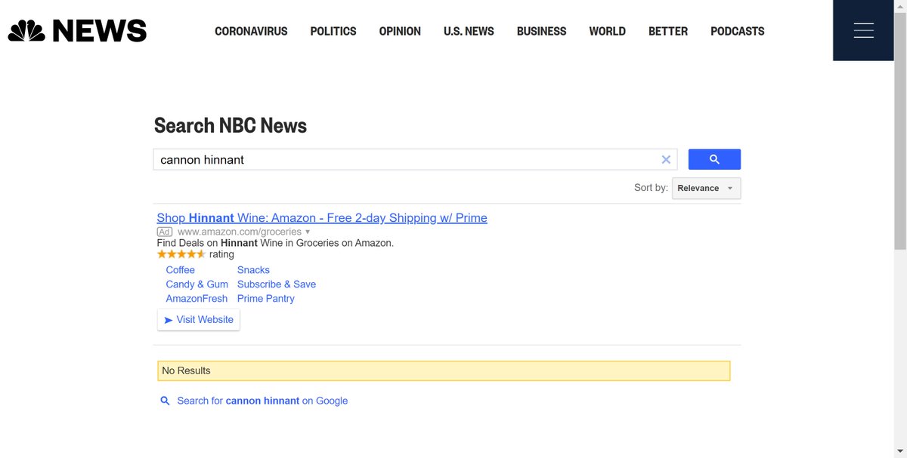Click the Search NBC News heading
This screenshot has height=458, width=907.
click(x=231, y=125)
